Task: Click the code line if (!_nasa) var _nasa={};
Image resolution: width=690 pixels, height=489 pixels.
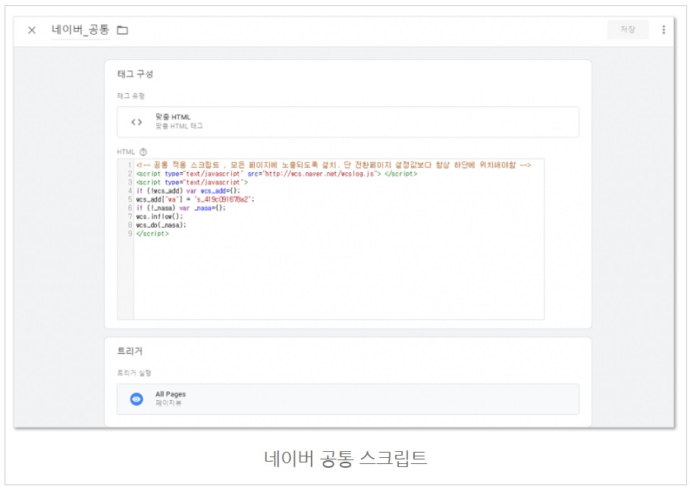Action: point(180,208)
